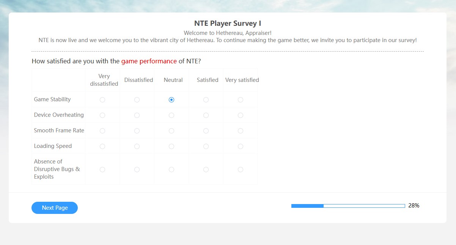The width and height of the screenshot is (456, 245).
Task: Pick Neutral for Smooth Frame Rate
Action: (171, 131)
